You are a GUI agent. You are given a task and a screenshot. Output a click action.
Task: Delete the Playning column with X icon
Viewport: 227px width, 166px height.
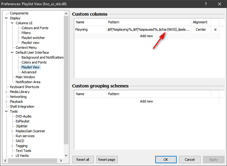click(215, 29)
